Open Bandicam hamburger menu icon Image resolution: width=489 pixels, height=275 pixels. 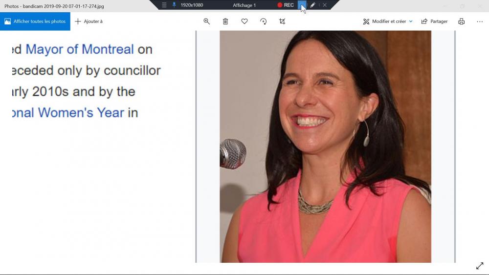pos(164,5)
